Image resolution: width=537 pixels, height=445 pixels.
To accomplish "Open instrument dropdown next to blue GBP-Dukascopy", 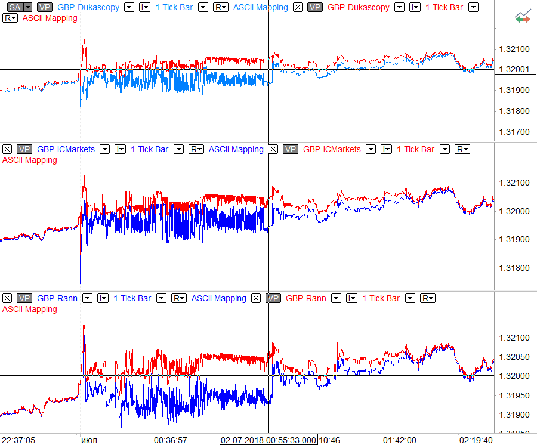I will coord(129,7).
